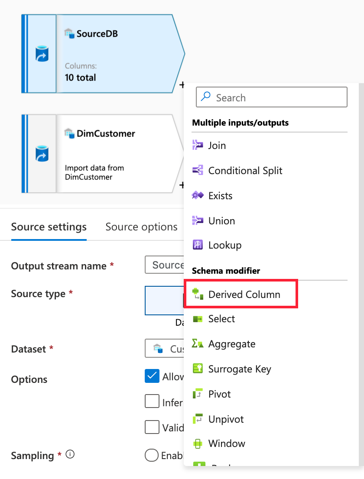Click the plus button after SourceDB

coord(182,84)
